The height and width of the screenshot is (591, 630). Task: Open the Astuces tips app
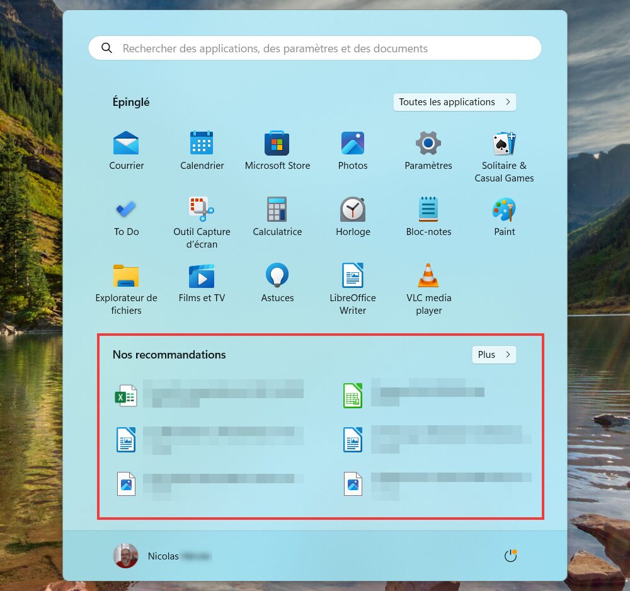[277, 283]
